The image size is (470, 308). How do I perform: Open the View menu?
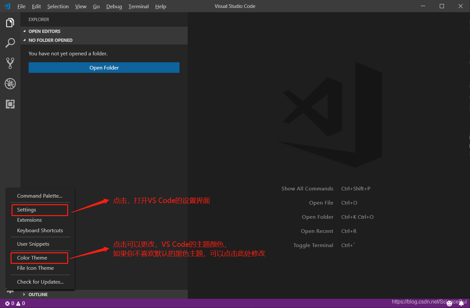click(x=81, y=6)
